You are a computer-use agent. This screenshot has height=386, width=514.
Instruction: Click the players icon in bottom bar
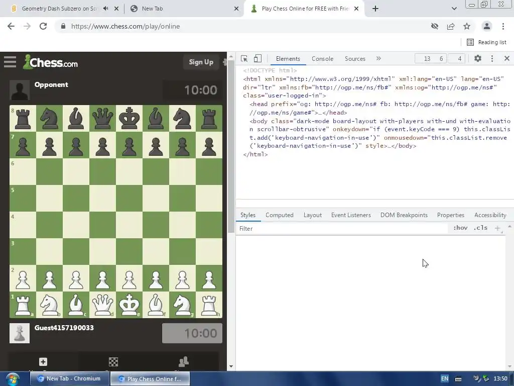[x=184, y=361]
